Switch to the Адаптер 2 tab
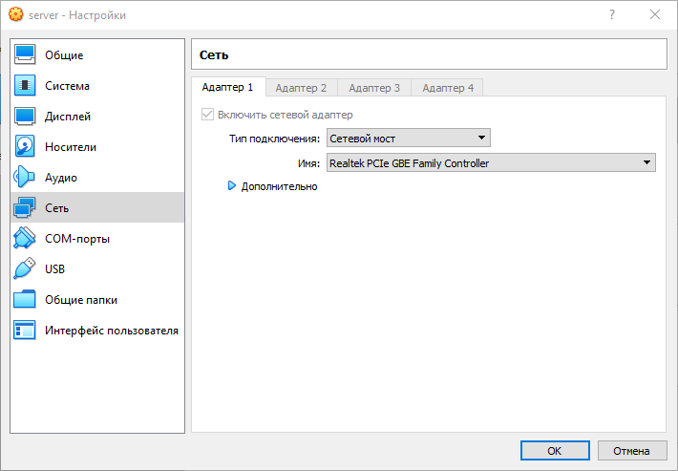The image size is (678, 471). coord(302,88)
